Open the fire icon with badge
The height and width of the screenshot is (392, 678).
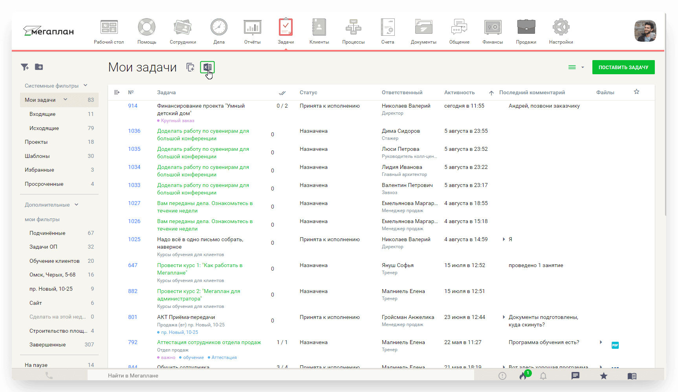(x=523, y=376)
